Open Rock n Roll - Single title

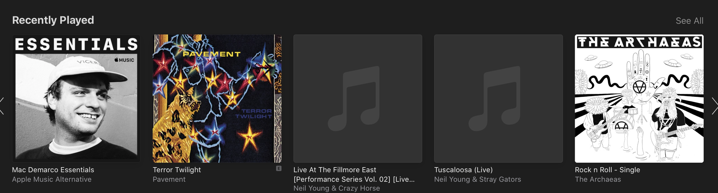(607, 170)
